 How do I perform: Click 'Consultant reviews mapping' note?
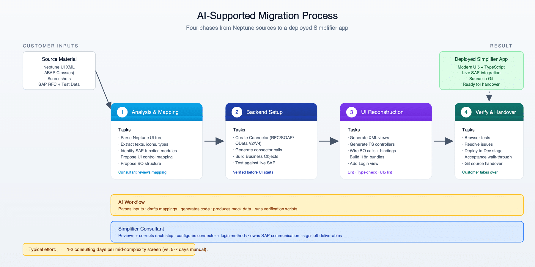(142, 172)
